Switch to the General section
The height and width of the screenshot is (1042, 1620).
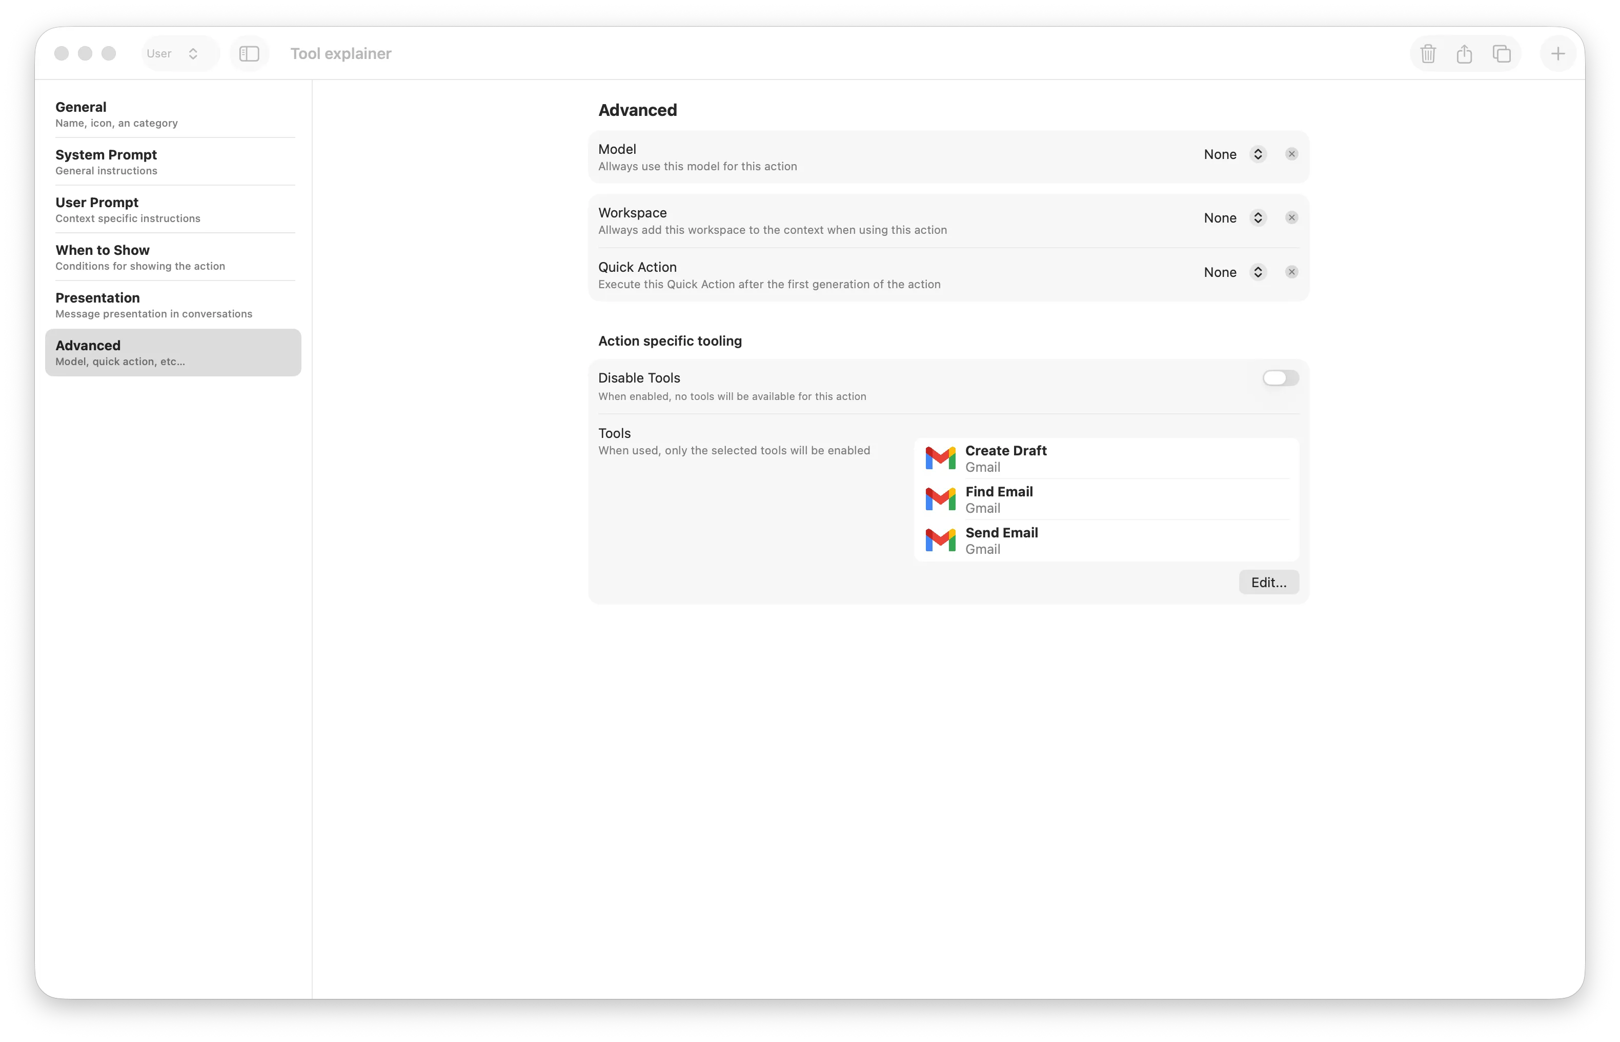tap(116, 114)
